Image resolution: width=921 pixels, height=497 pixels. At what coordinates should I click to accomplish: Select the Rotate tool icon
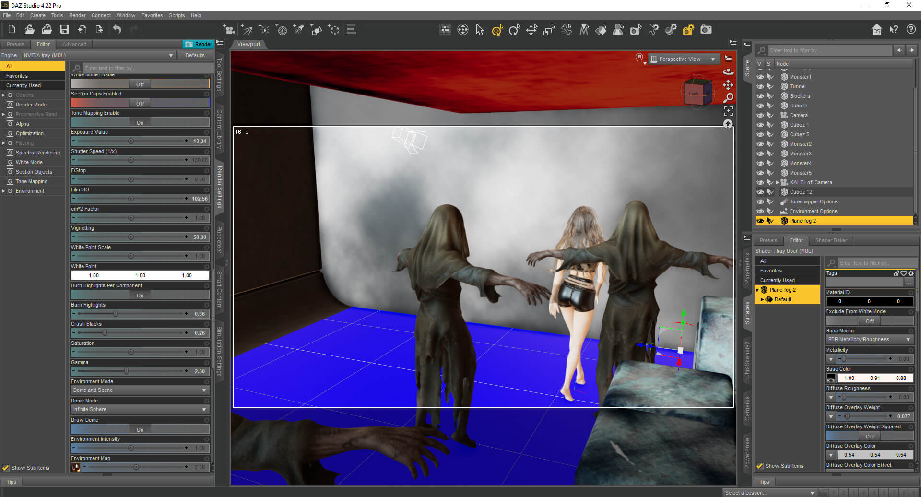(x=514, y=30)
